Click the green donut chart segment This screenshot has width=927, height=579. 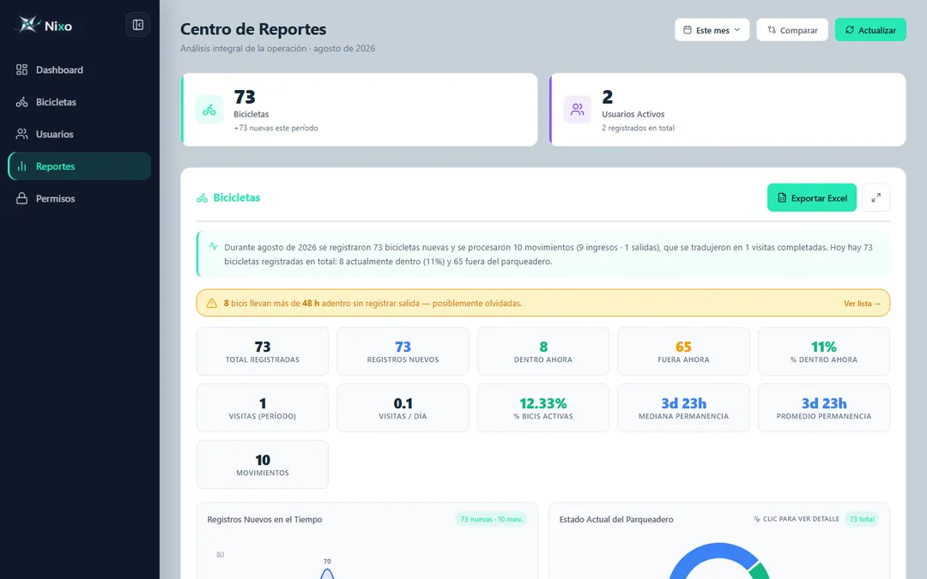click(760, 571)
